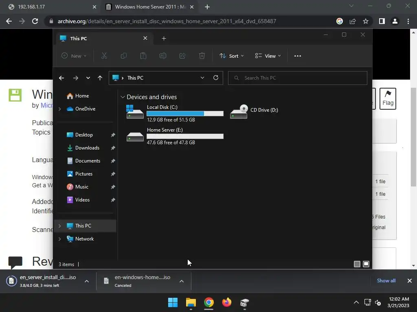Click the Copy icon in Explorer toolbar
Viewport: 417px width, 312px height.
(124, 56)
